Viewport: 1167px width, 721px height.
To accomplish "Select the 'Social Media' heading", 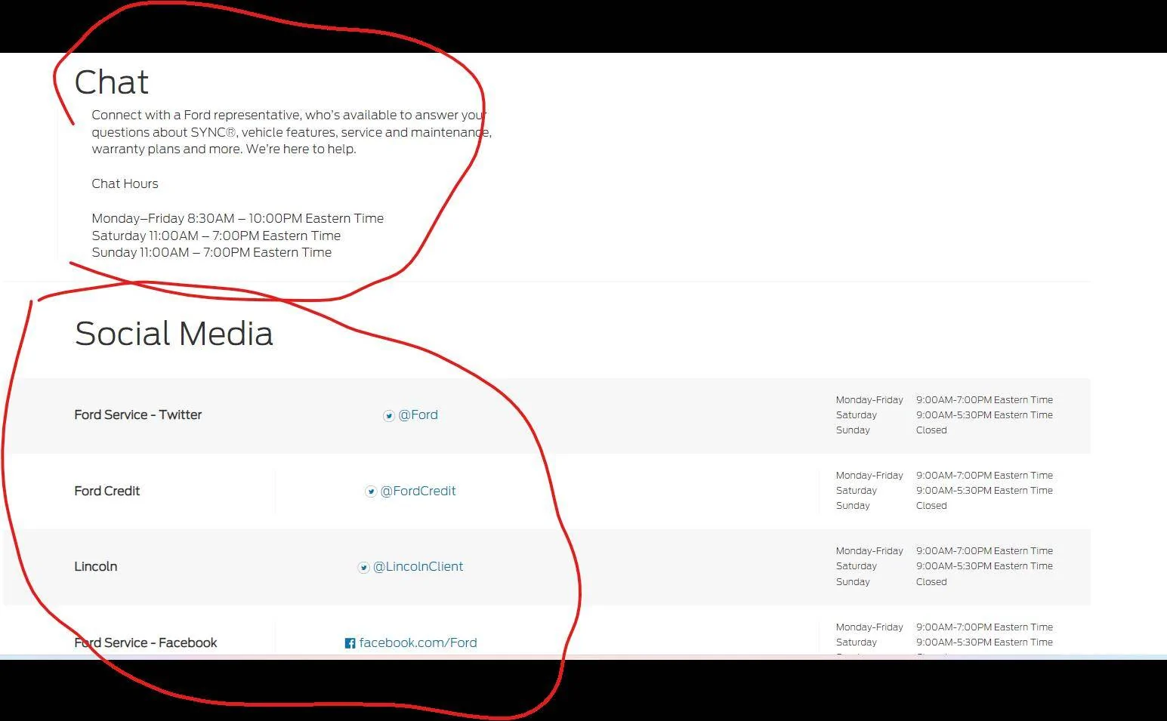I will 174,333.
